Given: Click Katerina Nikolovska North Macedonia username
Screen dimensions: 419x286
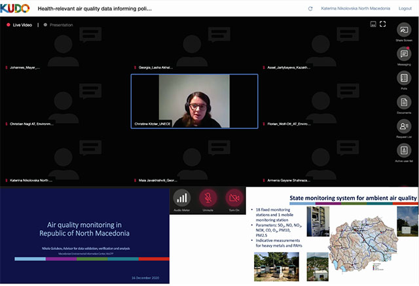Looking at the screenshot, I should click(x=354, y=9).
